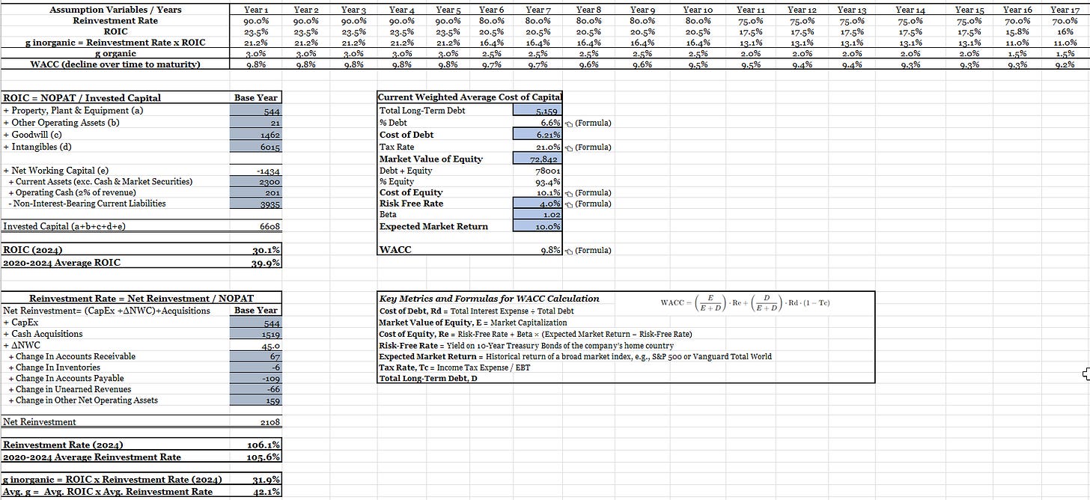Click Property, Plant & Equipment value 544

tap(256, 111)
